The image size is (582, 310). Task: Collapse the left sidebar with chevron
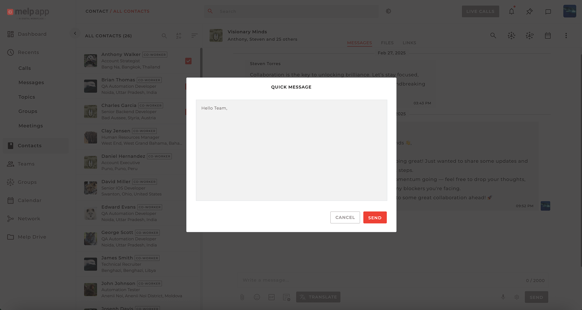click(x=75, y=34)
